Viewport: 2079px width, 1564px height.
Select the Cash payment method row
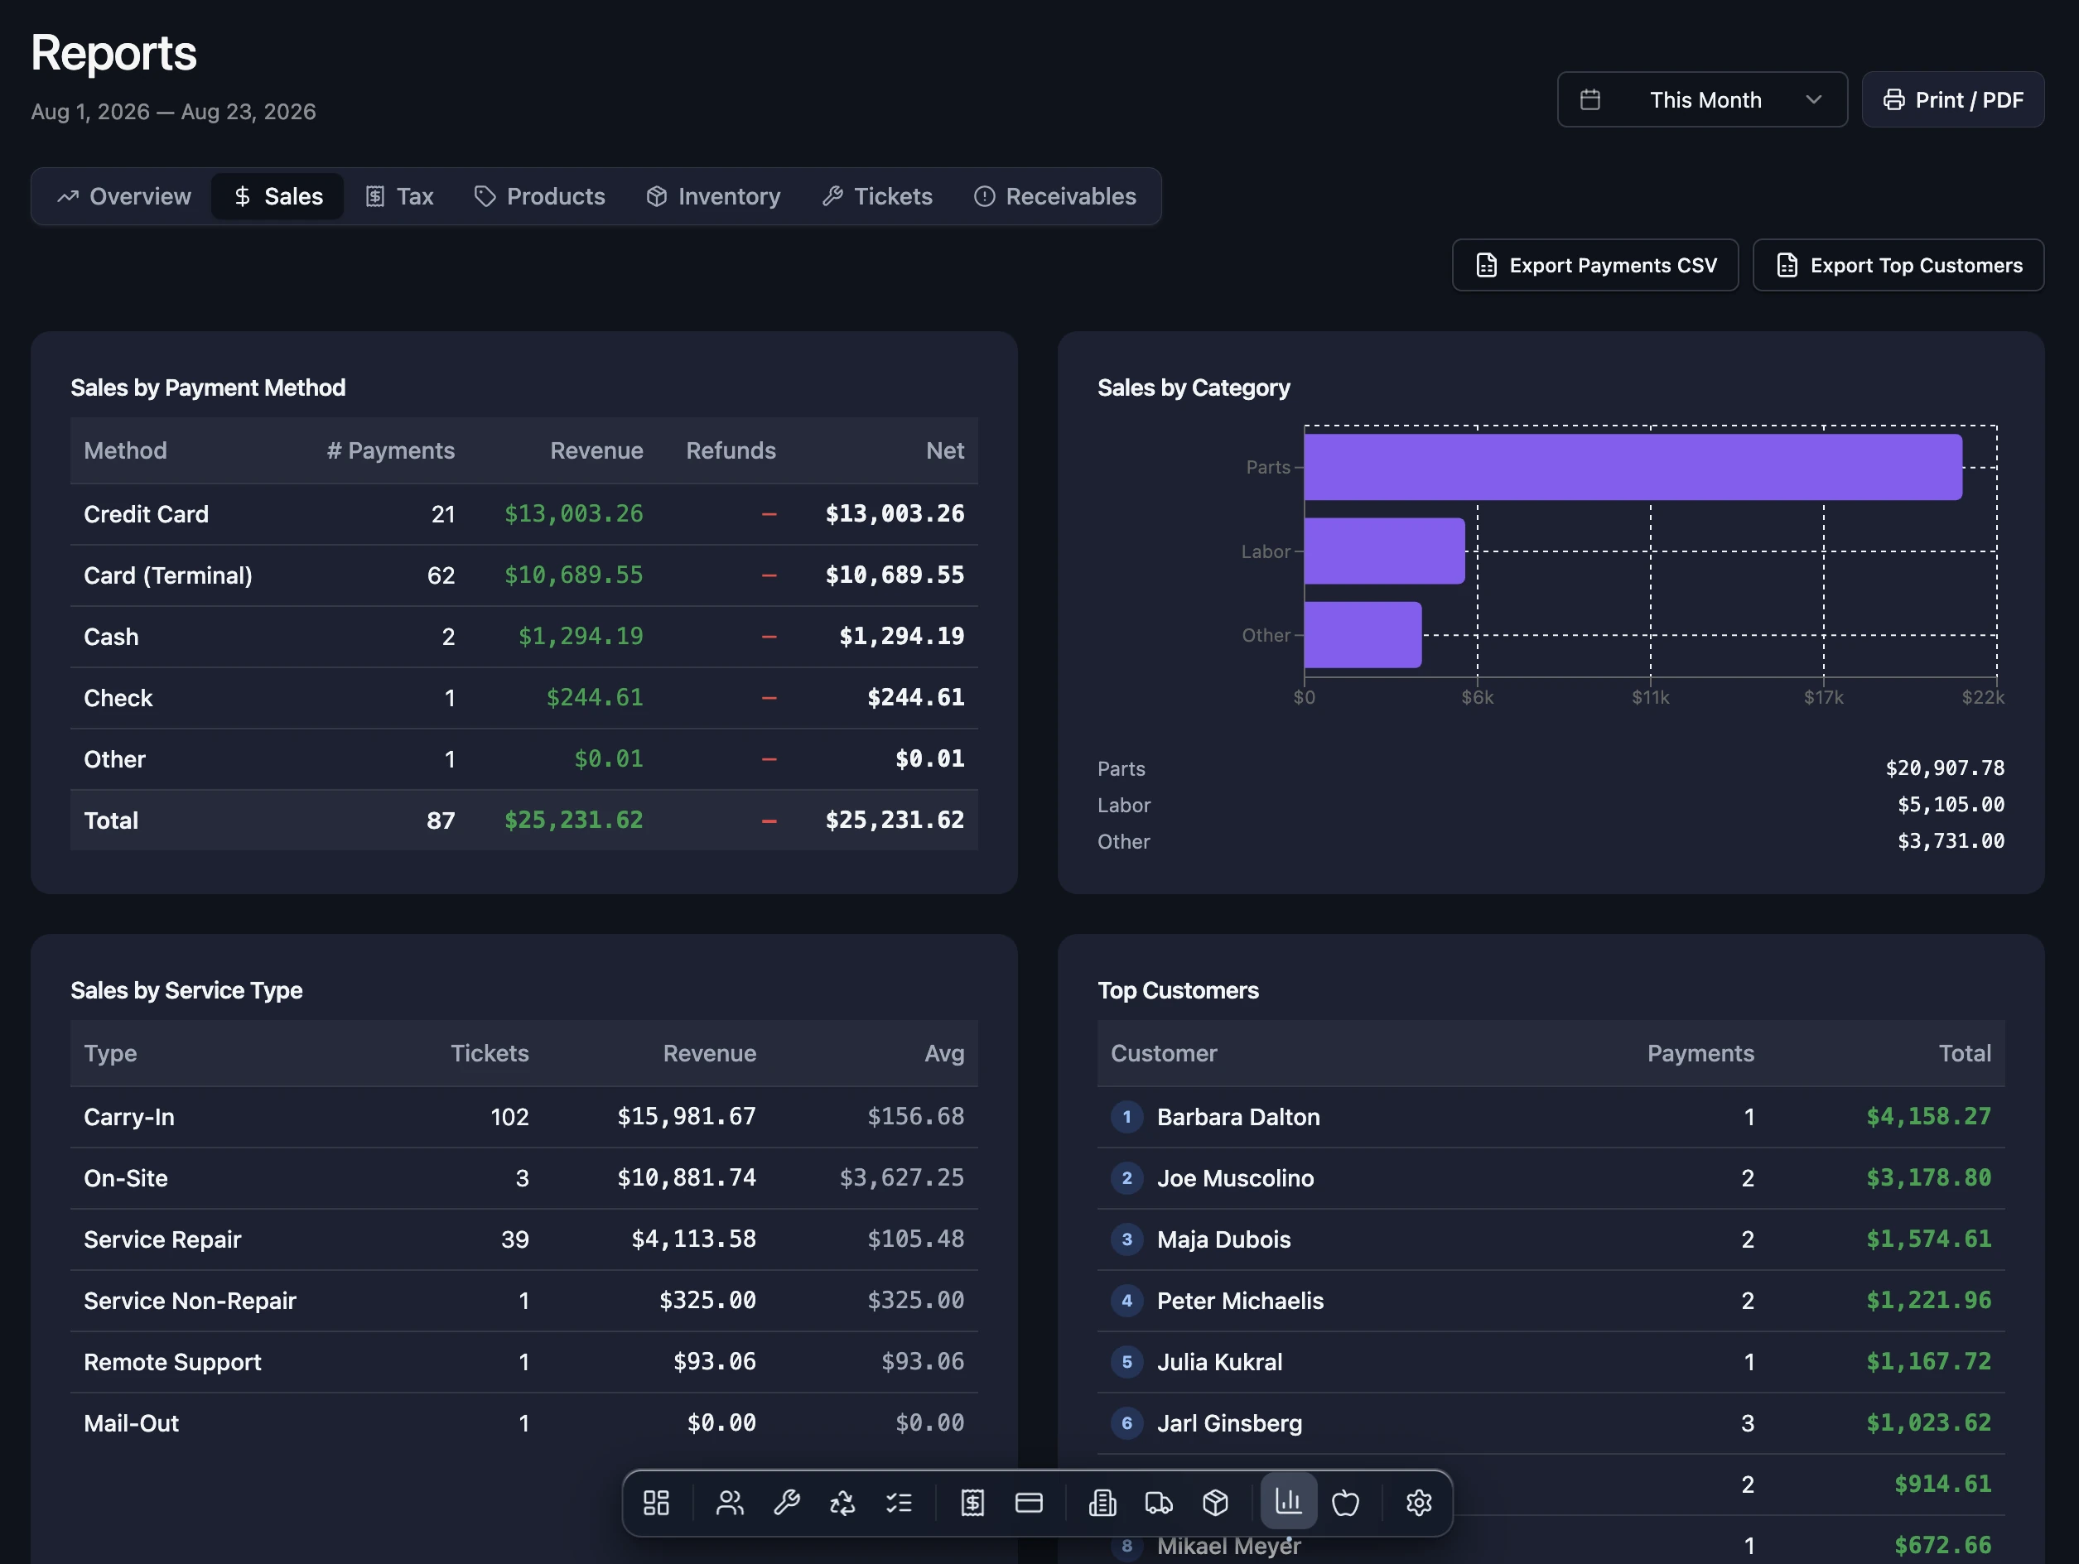point(524,637)
